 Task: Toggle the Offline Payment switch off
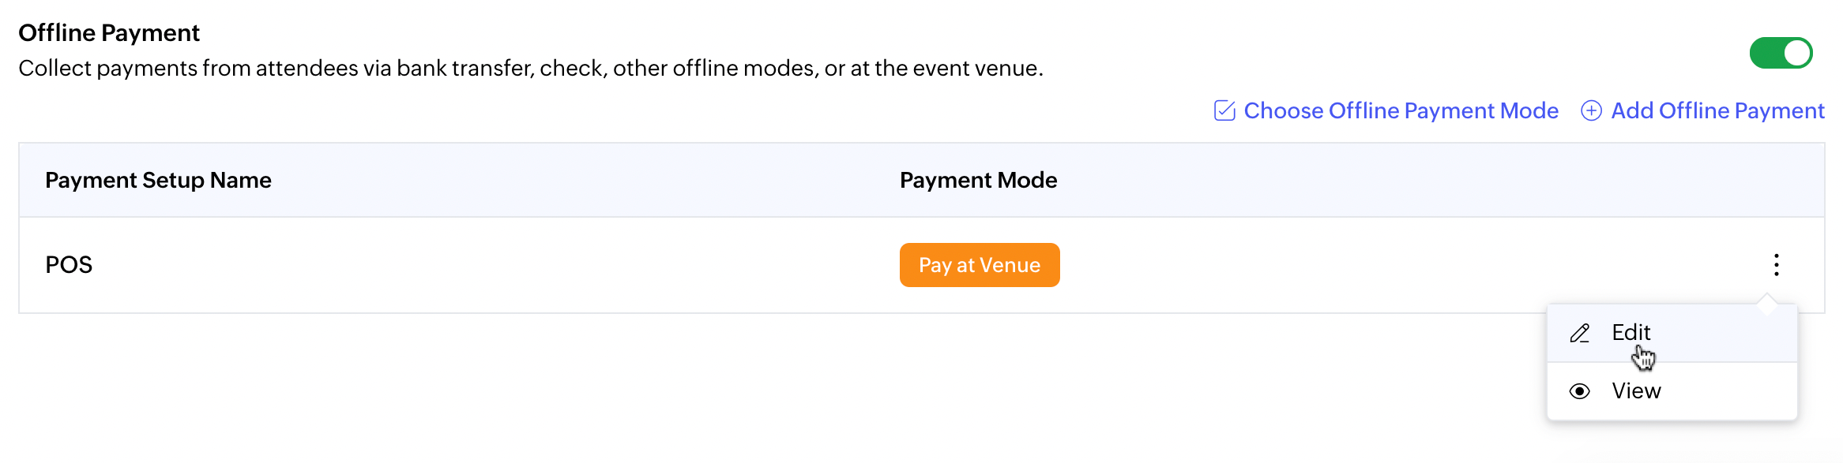pos(1781,53)
